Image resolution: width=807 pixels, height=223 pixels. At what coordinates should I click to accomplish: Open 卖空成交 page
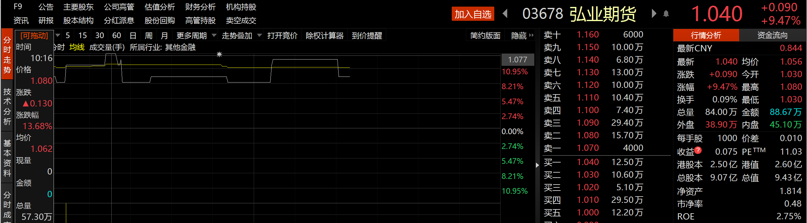(241, 20)
